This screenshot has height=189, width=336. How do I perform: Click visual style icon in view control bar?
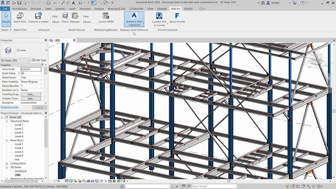coord(71,181)
